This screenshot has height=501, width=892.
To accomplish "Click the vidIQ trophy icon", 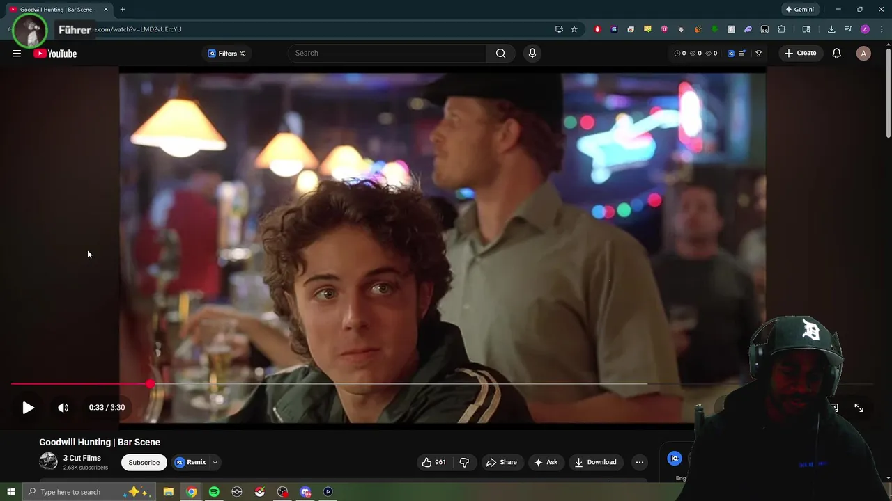I will pyautogui.click(x=759, y=54).
